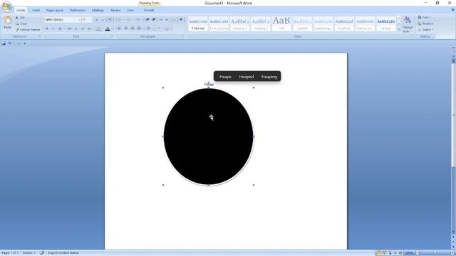The width and height of the screenshot is (456, 256).
Task: Click the Text Highlight Color button
Action: (98, 28)
